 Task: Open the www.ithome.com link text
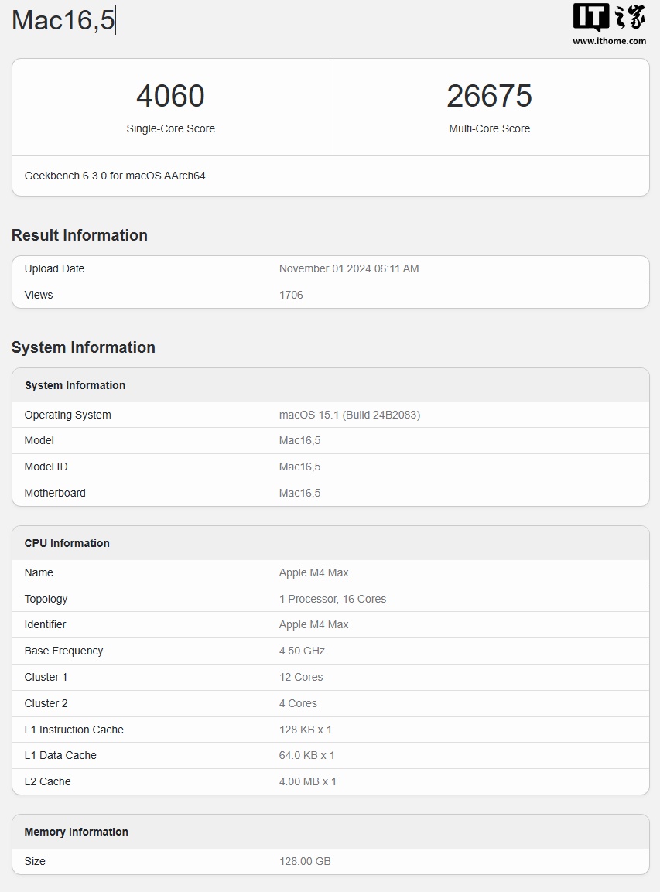(x=609, y=41)
